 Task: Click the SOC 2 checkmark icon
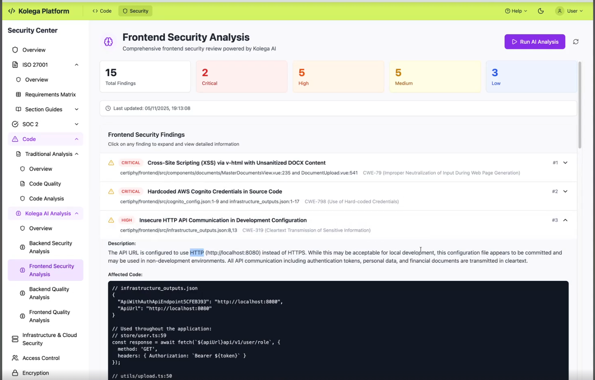pos(15,124)
